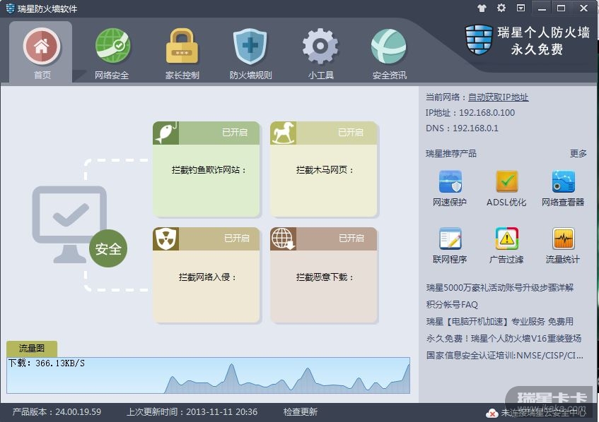
Task: Open 安全资讯 security news tab
Action: coord(389,54)
